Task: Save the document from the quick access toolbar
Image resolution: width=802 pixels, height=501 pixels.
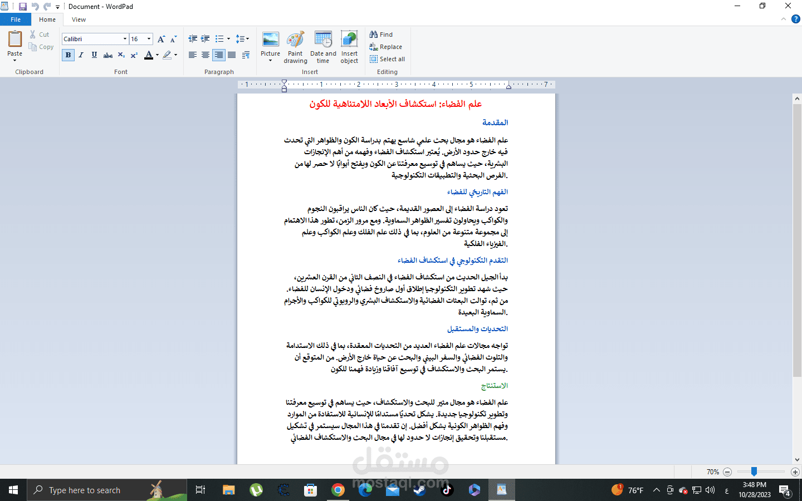Action: 22,7
